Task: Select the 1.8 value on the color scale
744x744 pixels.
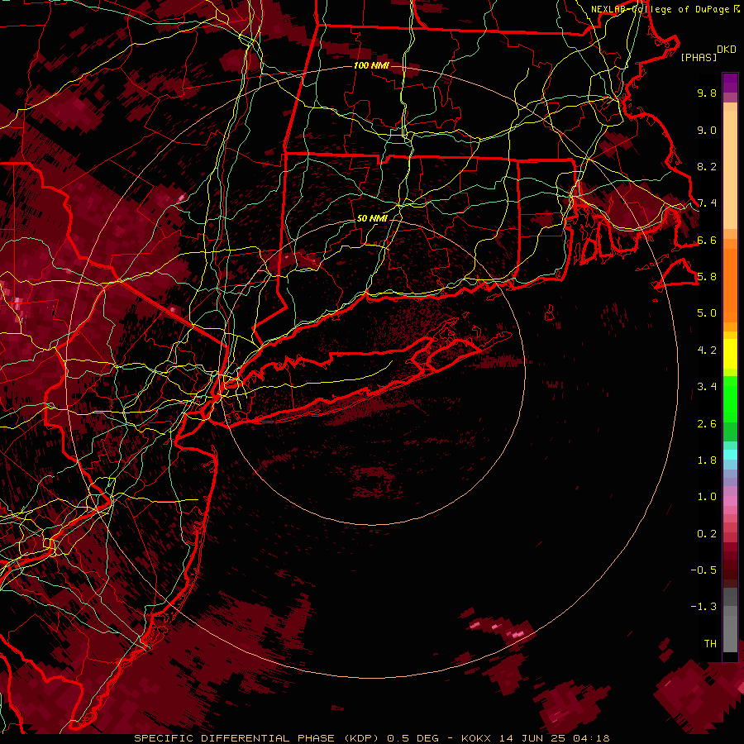Action: [x=707, y=460]
